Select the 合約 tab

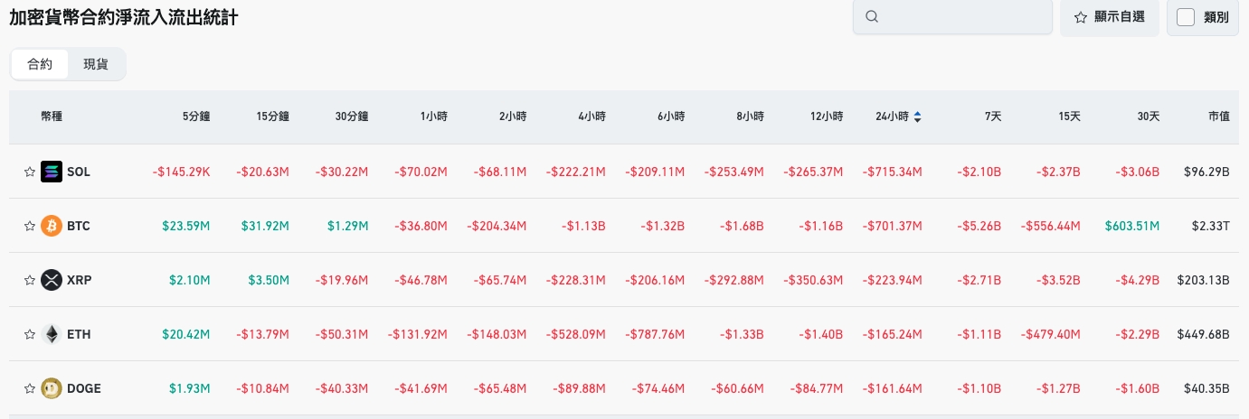tap(40, 64)
